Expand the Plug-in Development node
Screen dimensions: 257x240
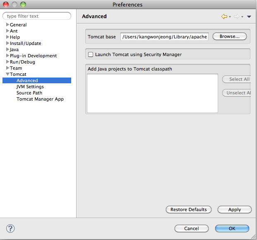point(7,56)
